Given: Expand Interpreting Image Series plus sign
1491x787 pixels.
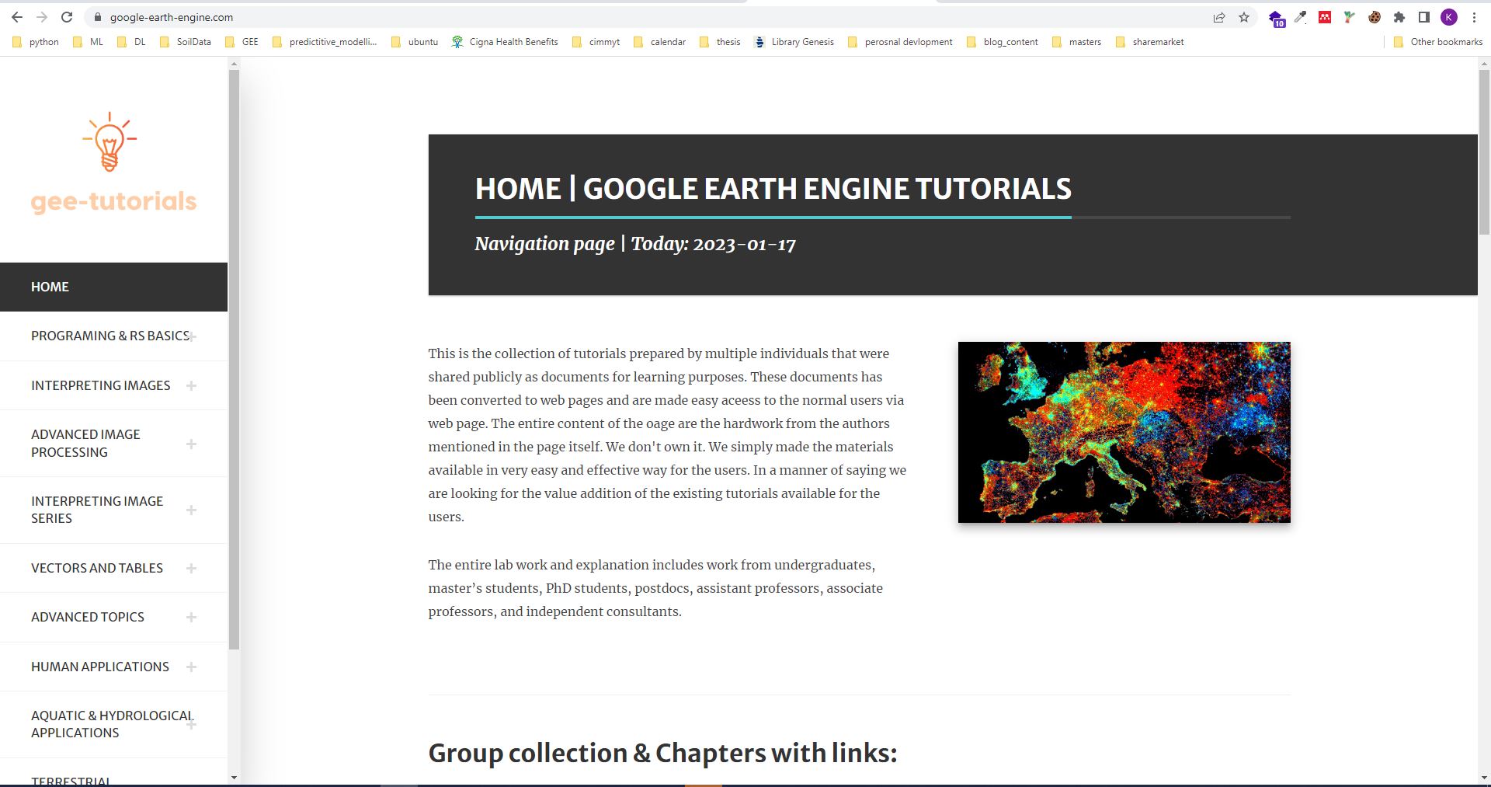Looking at the screenshot, I should pyautogui.click(x=192, y=510).
